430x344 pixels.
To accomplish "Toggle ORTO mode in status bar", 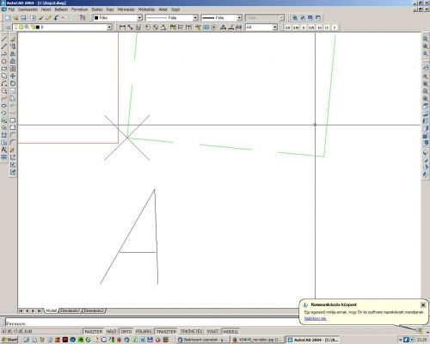I will tap(126, 331).
